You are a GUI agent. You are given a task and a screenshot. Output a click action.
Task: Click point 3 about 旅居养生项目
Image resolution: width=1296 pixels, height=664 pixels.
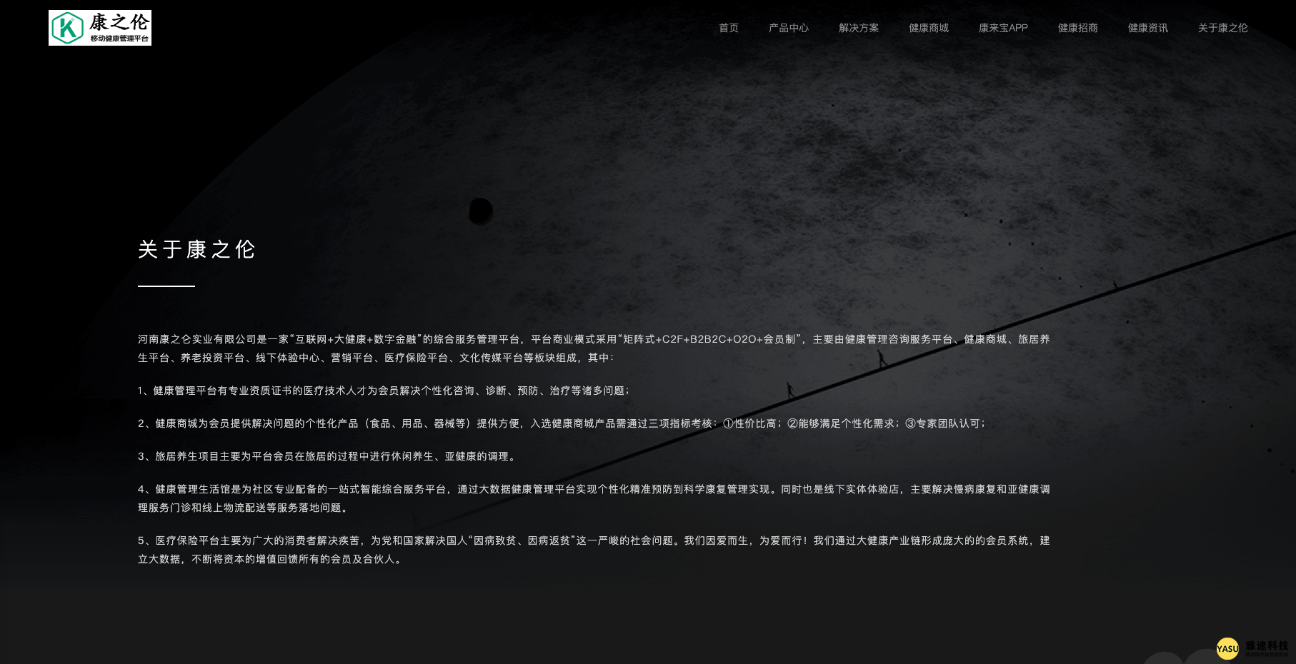(x=328, y=456)
